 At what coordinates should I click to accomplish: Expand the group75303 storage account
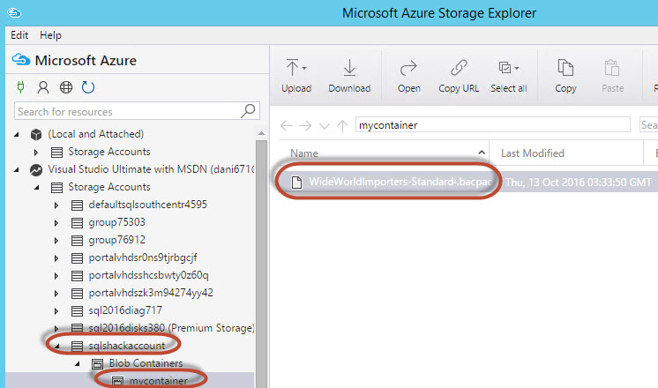coord(56,222)
